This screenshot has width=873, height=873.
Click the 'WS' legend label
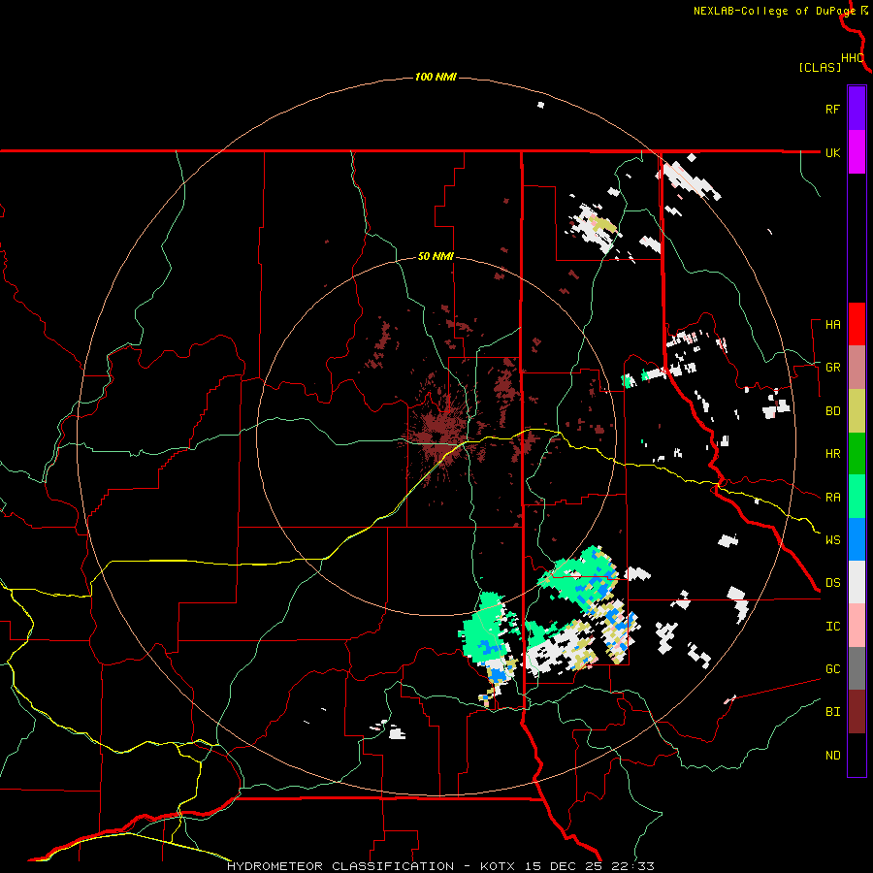click(833, 540)
